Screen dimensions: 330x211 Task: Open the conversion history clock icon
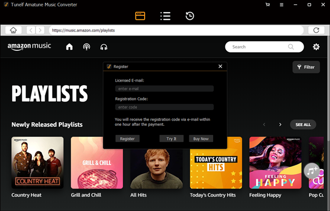[x=190, y=16]
